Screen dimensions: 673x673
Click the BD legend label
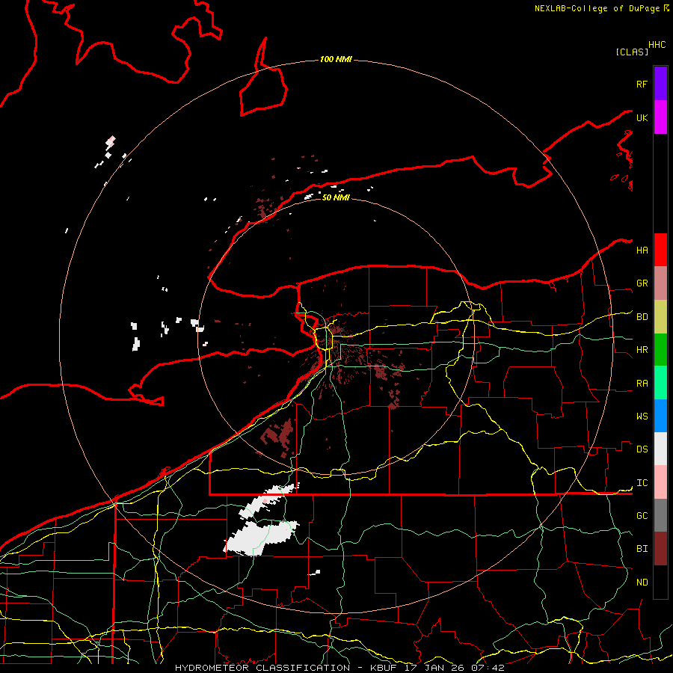click(642, 317)
